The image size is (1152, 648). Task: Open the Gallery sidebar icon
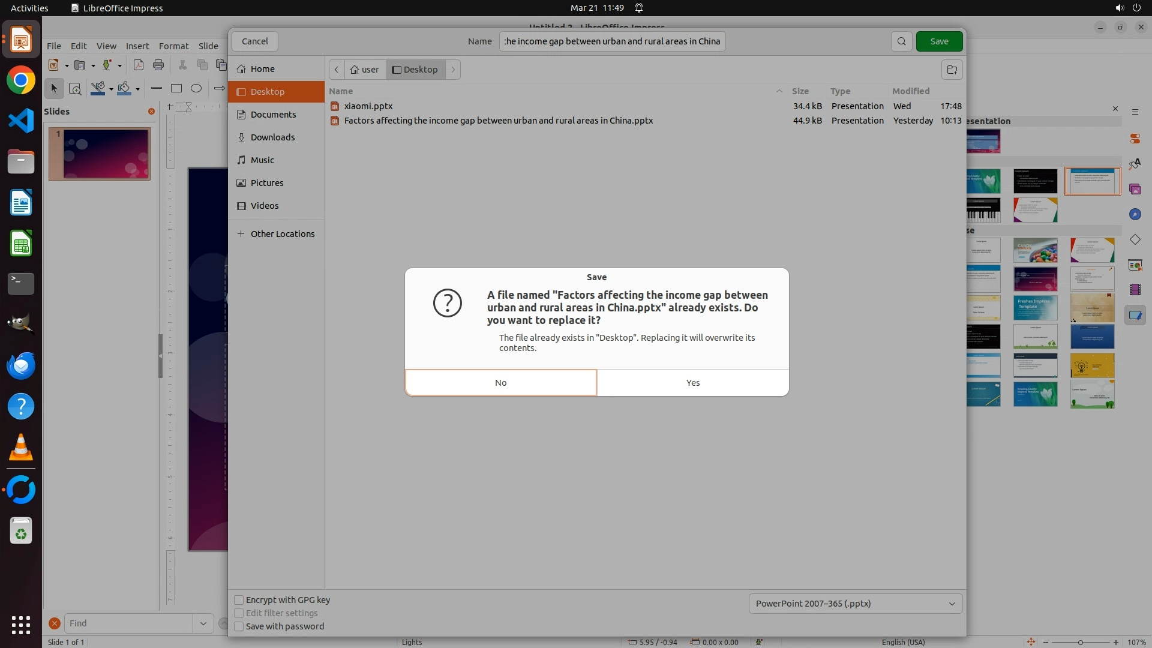point(1135,189)
